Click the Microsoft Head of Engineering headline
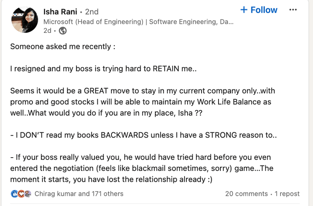 coord(138,22)
